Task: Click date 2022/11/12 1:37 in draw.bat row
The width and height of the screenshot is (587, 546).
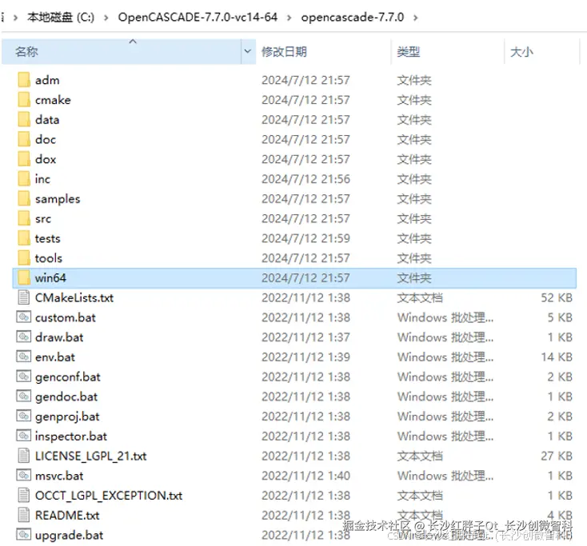Action: [x=305, y=337]
